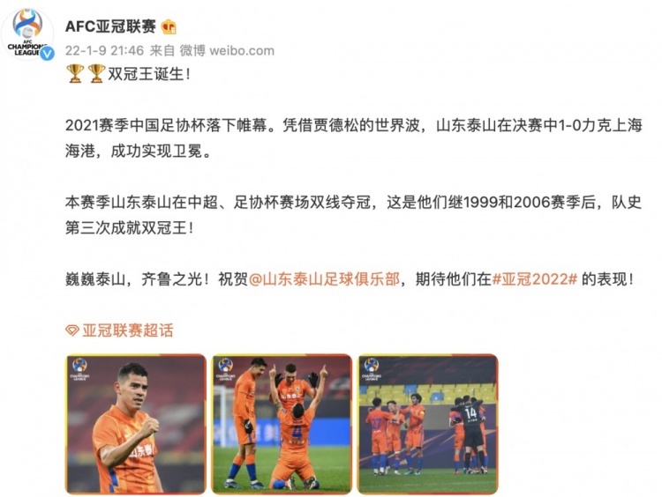662x497 pixels.
Task: Open photo of kneeling player celebrating
Action: [x=282, y=424]
